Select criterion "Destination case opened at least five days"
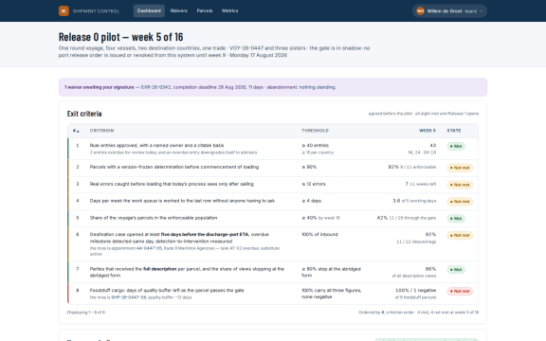Image resolution: width=546 pixels, height=341 pixels. click(x=179, y=238)
